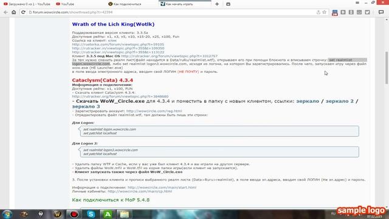Open the Cataclysm client rutracker link 3848680
Screen dimensions: 389x219
coord(120,96)
